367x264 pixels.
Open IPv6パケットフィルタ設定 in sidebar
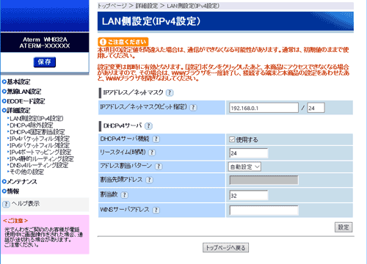(40, 145)
